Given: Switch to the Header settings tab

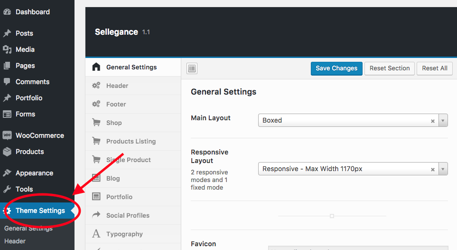Looking at the screenshot, I should click(x=133, y=86).
